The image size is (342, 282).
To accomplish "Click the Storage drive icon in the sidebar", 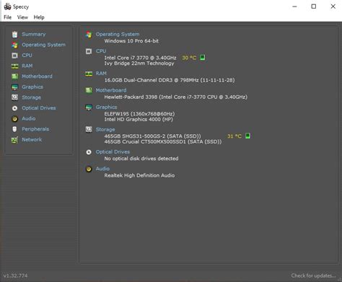I will (x=14, y=97).
